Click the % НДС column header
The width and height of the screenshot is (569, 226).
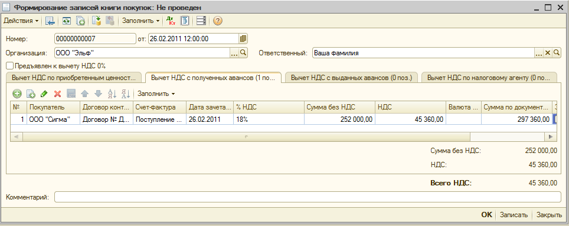269,107
